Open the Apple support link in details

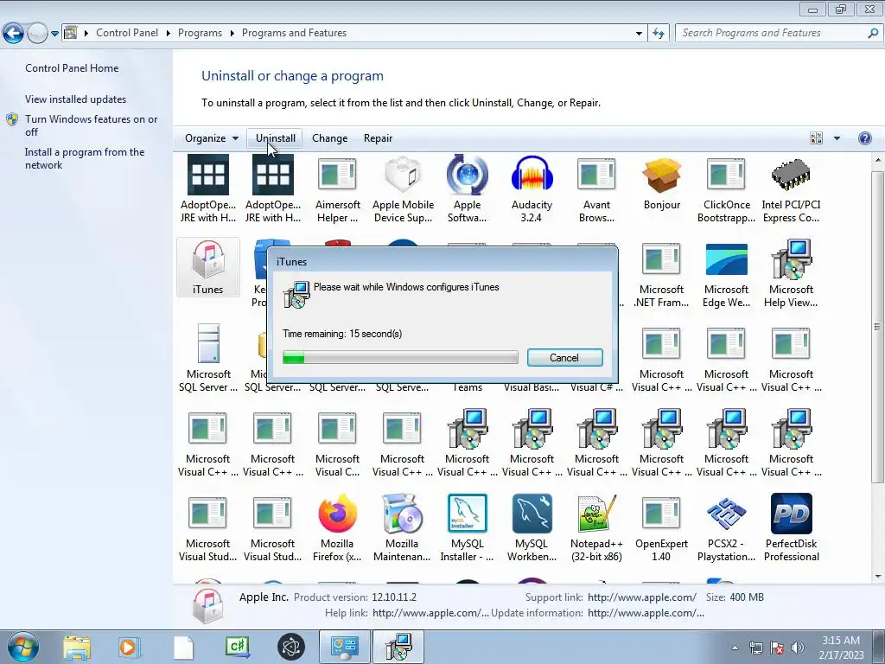coord(642,597)
